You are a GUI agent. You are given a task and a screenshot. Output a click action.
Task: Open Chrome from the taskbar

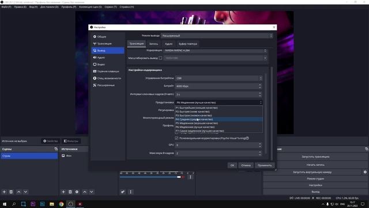click(x=61, y=204)
